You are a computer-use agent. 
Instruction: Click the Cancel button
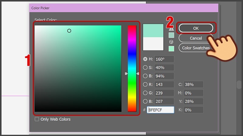pos(196,38)
